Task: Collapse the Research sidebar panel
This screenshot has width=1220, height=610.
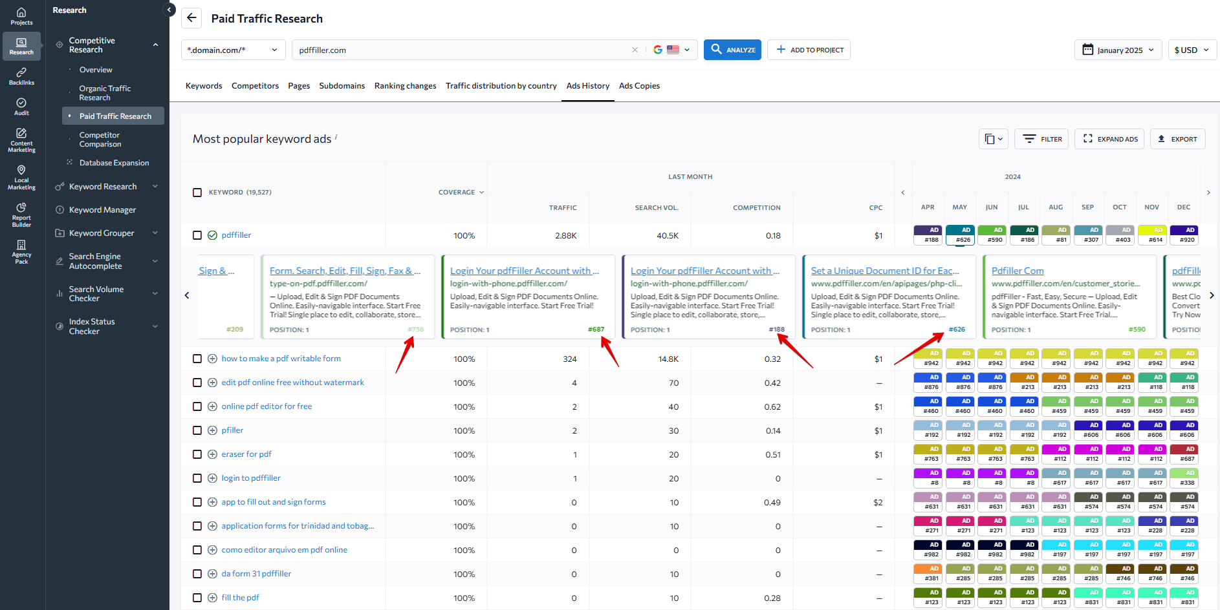Action: coord(169,10)
